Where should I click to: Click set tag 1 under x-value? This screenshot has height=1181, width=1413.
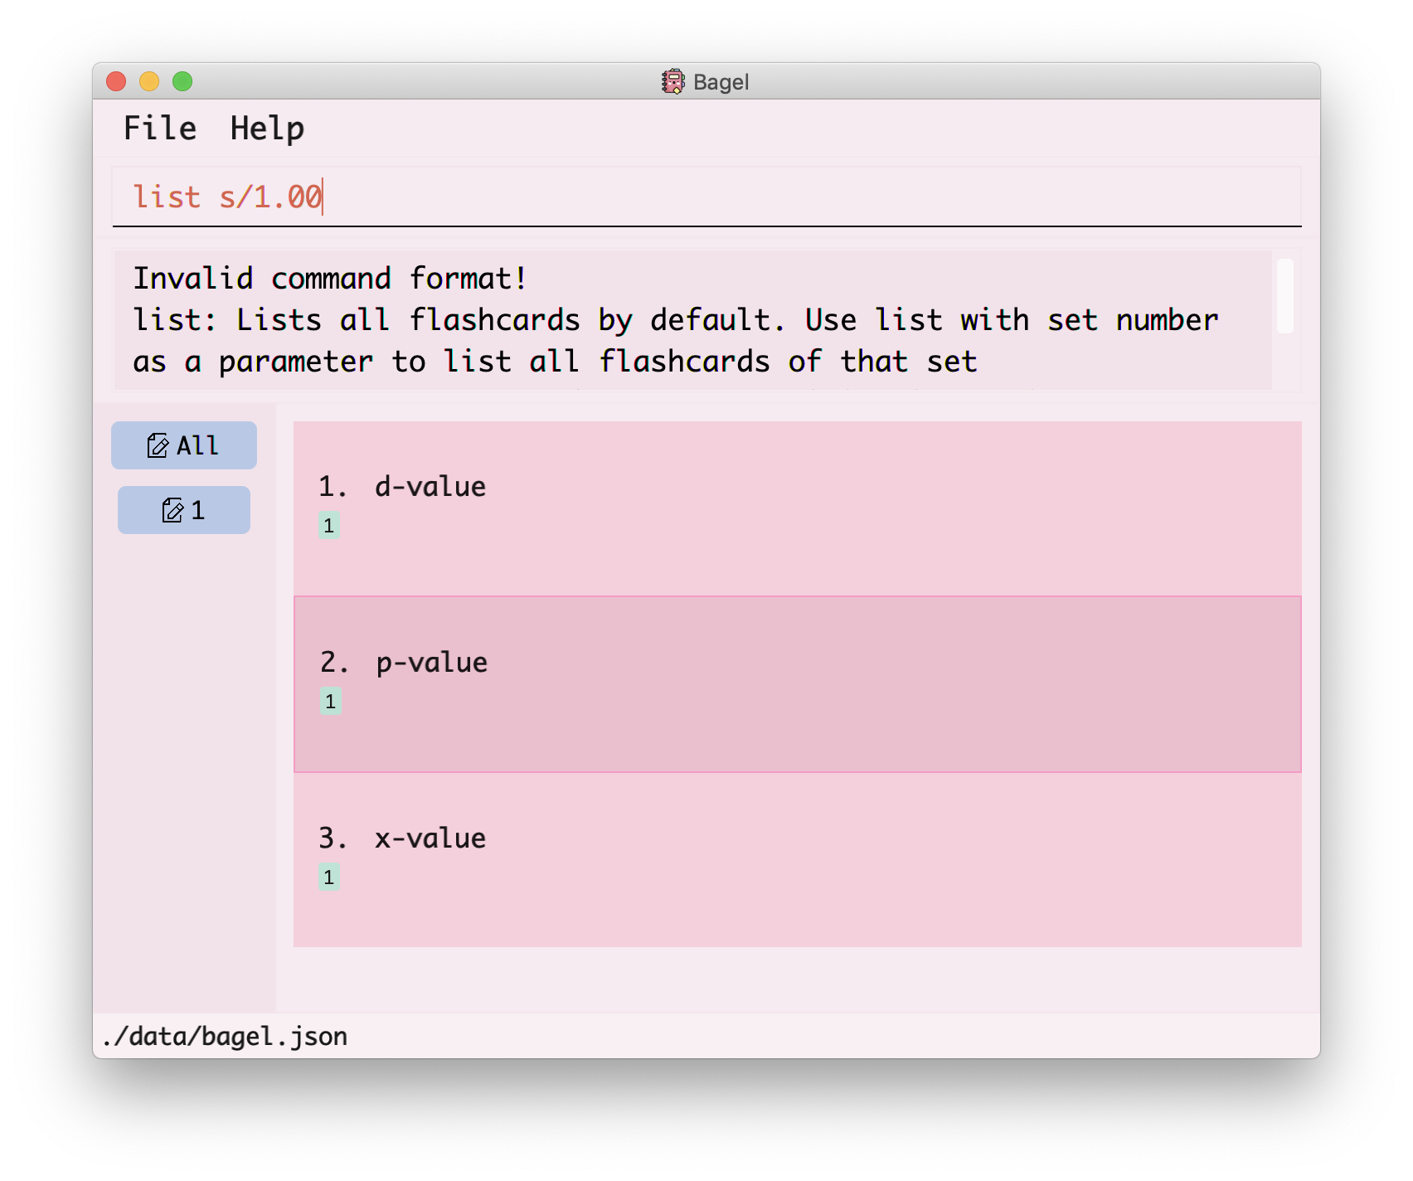(329, 877)
